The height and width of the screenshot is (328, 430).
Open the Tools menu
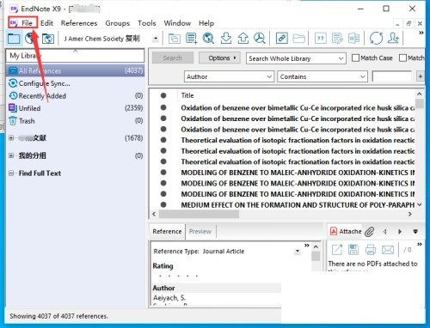pyautogui.click(x=147, y=23)
